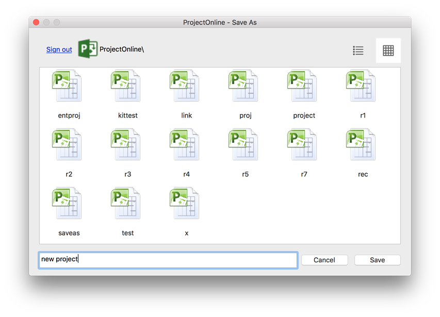Screen dimensions: 440x317
Task: Switch to list view
Action: click(358, 50)
